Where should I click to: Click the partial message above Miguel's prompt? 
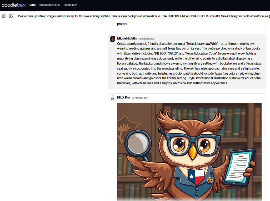[123, 24]
